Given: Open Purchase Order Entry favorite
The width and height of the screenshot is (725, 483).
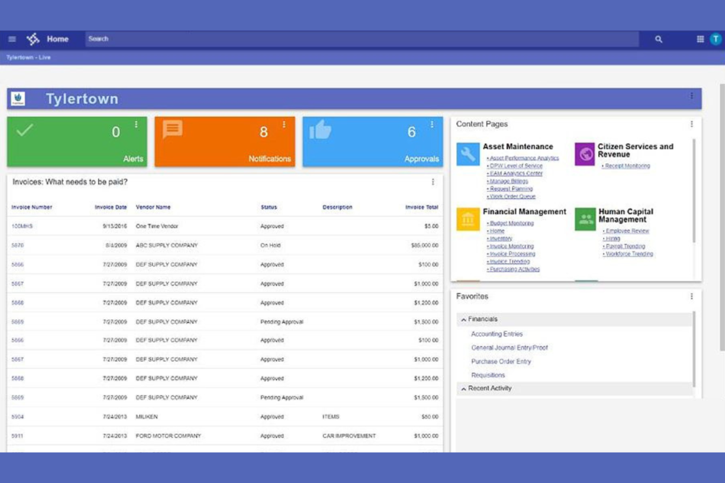Looking at the screenshot, I should coord(501,362).
